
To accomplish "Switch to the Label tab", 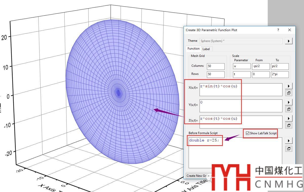I will [206, 49].
